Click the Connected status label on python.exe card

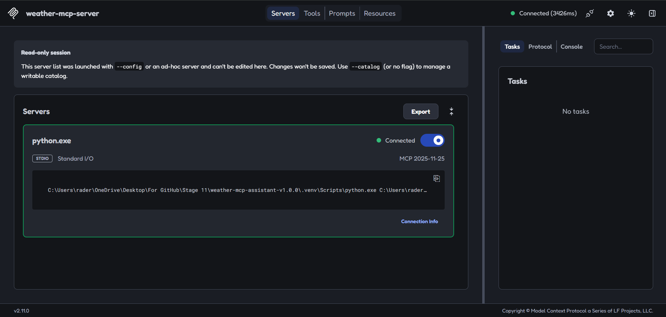[400, 140]
